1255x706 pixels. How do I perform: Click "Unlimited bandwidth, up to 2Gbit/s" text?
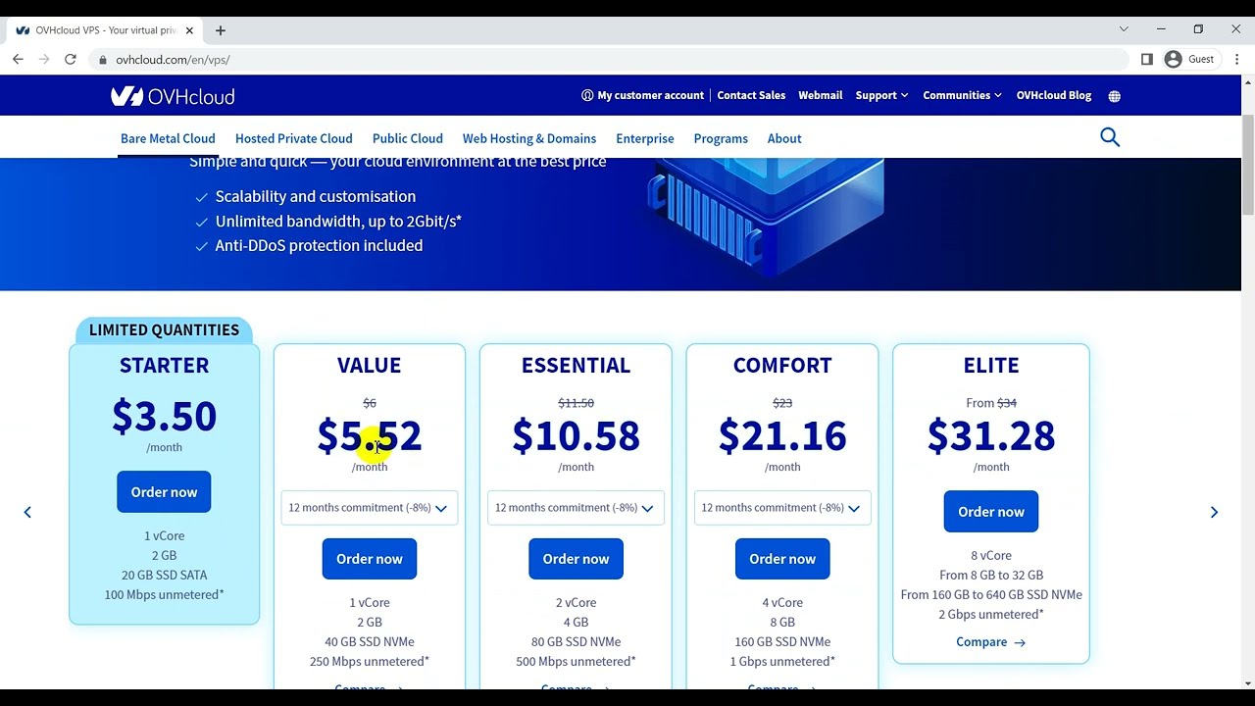(x=338, y=222)
